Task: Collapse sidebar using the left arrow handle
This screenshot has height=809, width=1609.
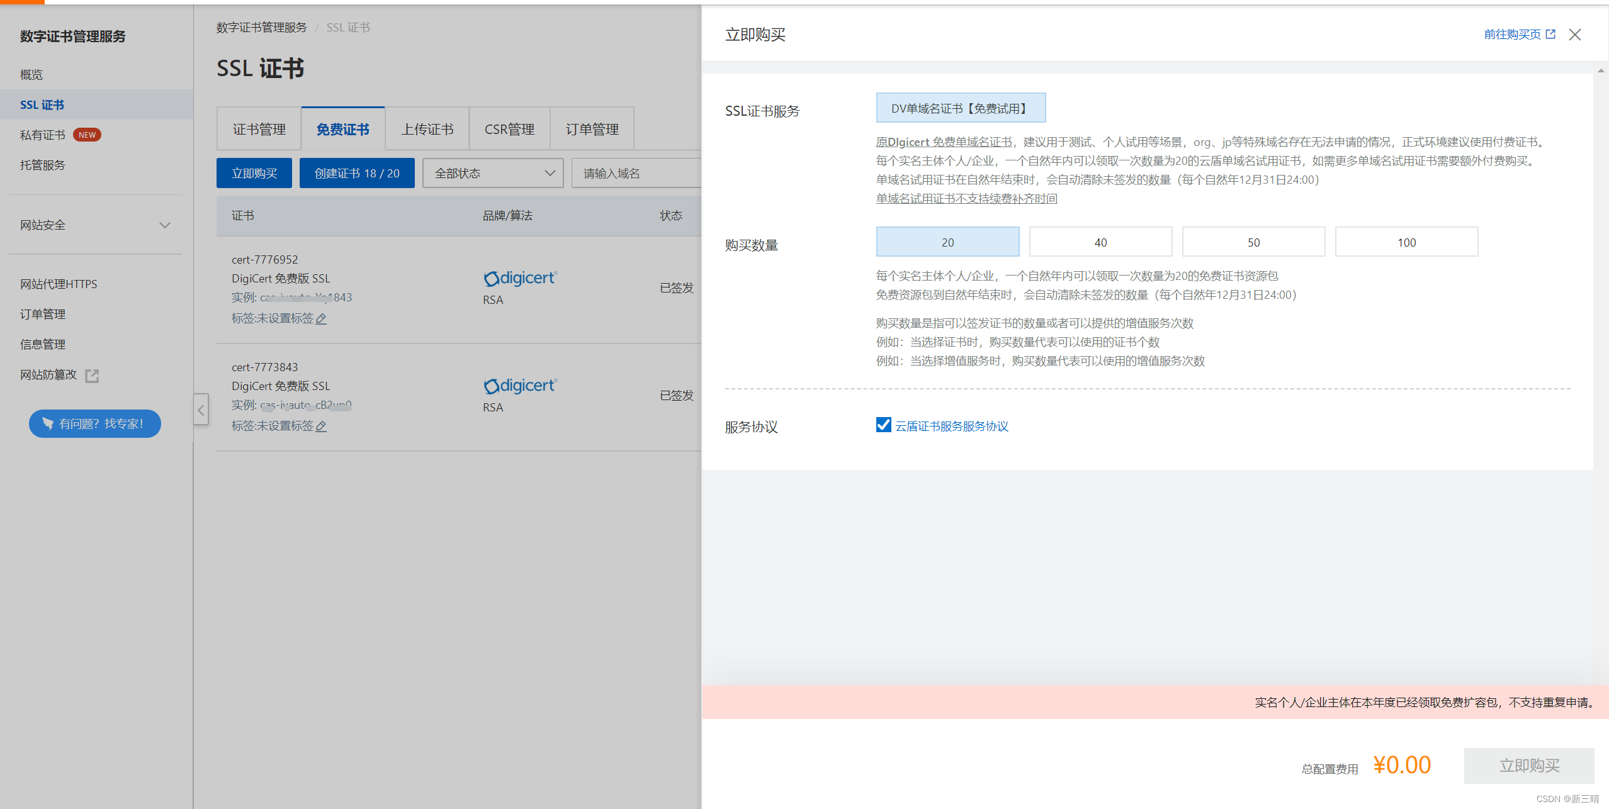Action: click(x=201, y=410)
